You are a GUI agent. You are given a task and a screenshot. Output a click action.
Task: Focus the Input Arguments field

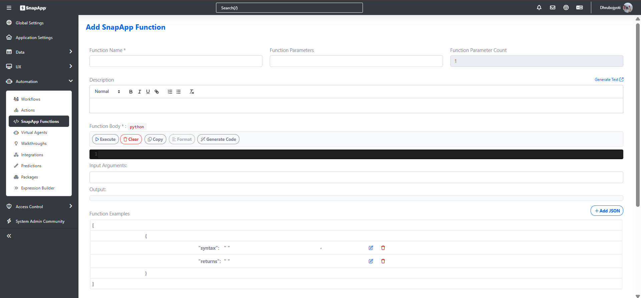pyautogui.click(x=356, y=177)
